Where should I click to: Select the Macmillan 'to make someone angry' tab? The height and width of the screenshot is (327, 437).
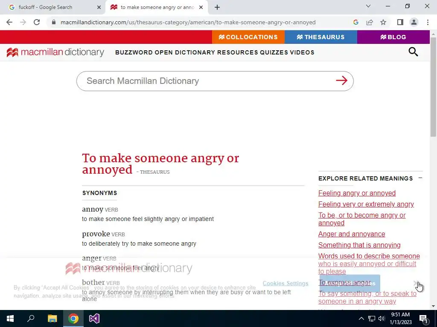157,7
